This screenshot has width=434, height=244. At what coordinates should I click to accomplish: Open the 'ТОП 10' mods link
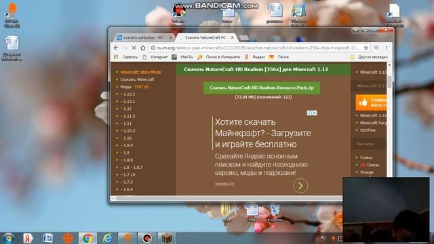(142, 87)
